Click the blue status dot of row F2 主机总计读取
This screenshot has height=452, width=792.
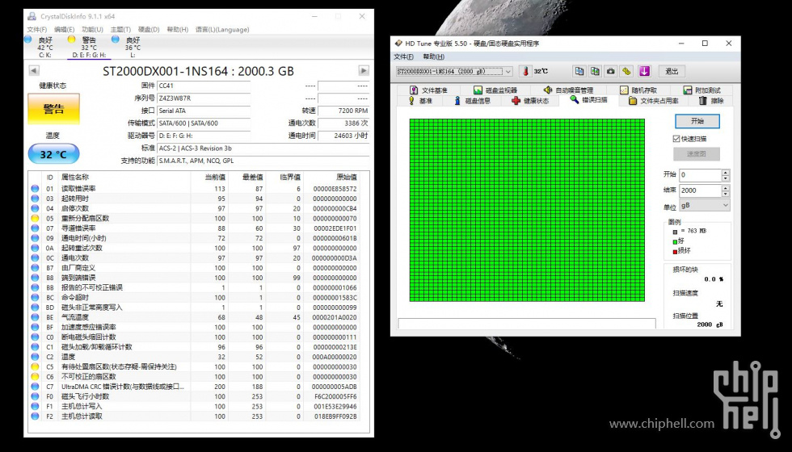(35, 416)
